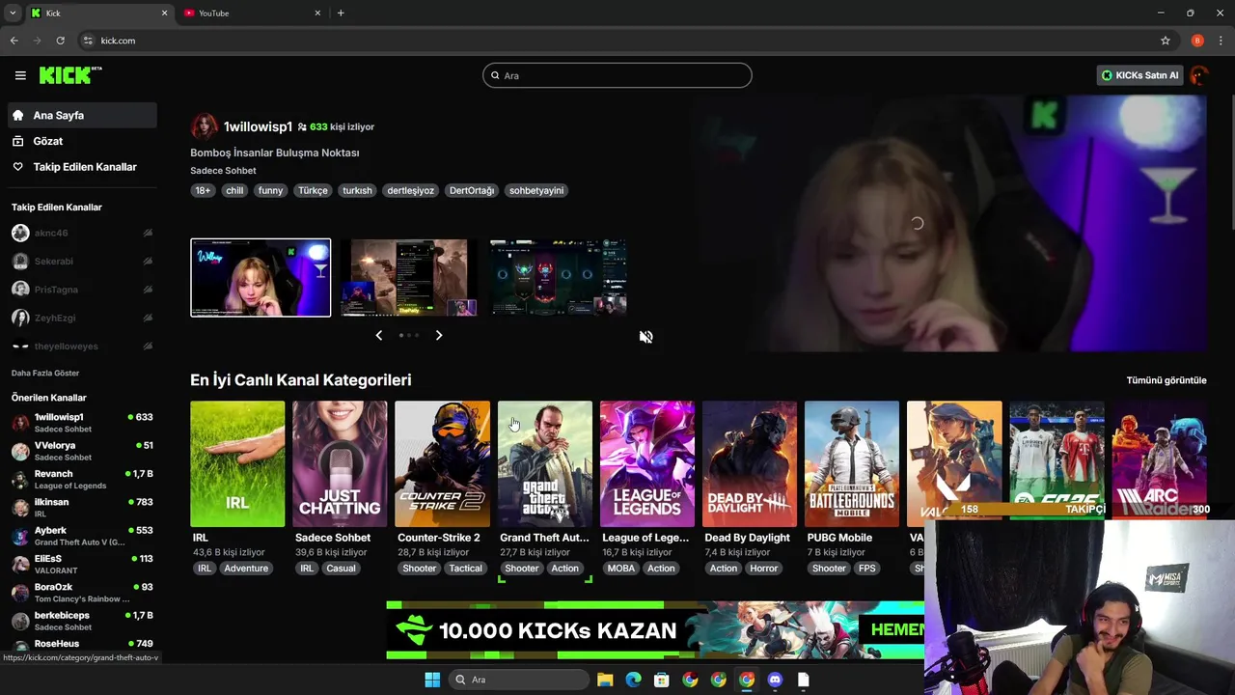The width and height of the screenshot is (1235, 695).
Task: Click the Kick search input field
Action: coord(617,75)
